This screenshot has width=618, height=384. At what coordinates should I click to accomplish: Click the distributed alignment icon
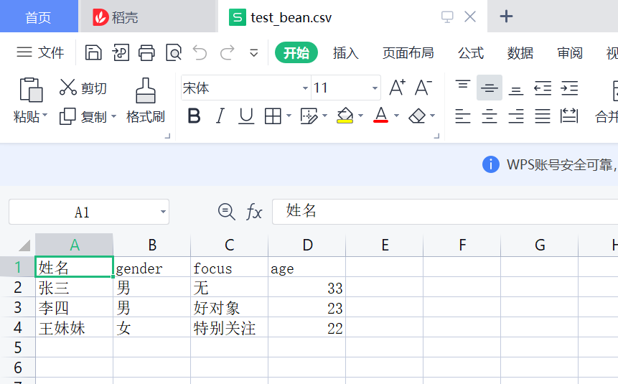(x=569, y=116)
